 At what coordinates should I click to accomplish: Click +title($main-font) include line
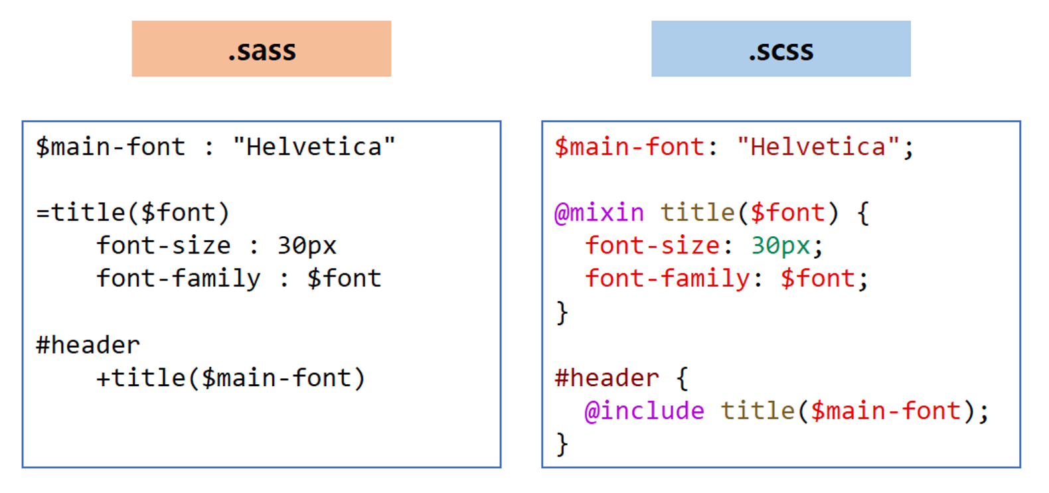tap(231, 378)
